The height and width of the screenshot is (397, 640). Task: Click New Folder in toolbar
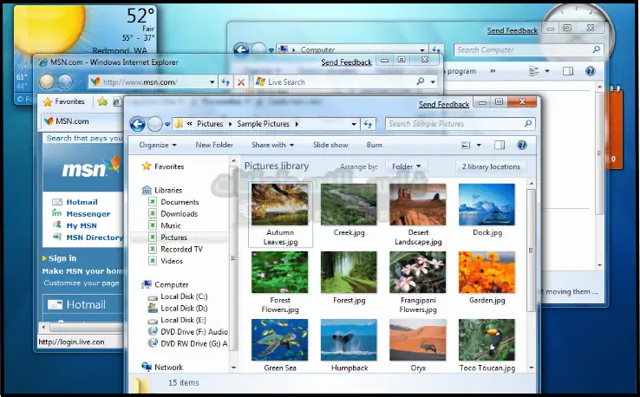click(x=214, y=145)
